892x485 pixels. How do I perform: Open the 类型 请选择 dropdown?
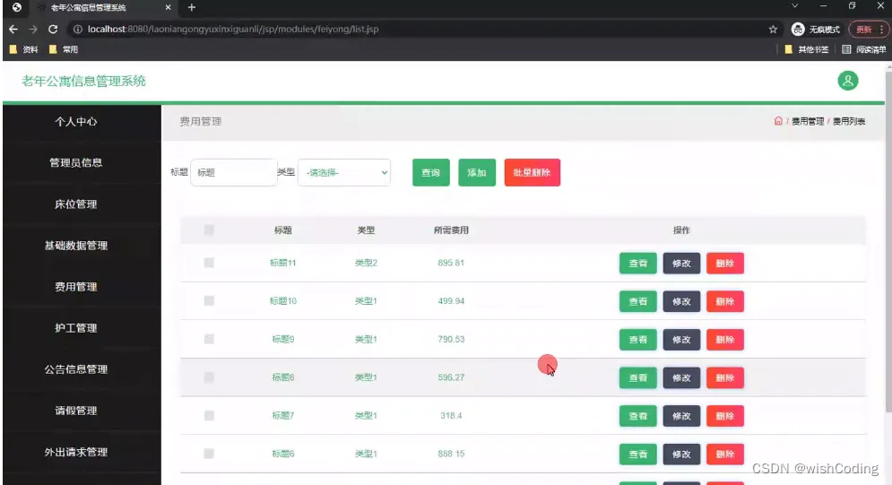click(344, 172)
